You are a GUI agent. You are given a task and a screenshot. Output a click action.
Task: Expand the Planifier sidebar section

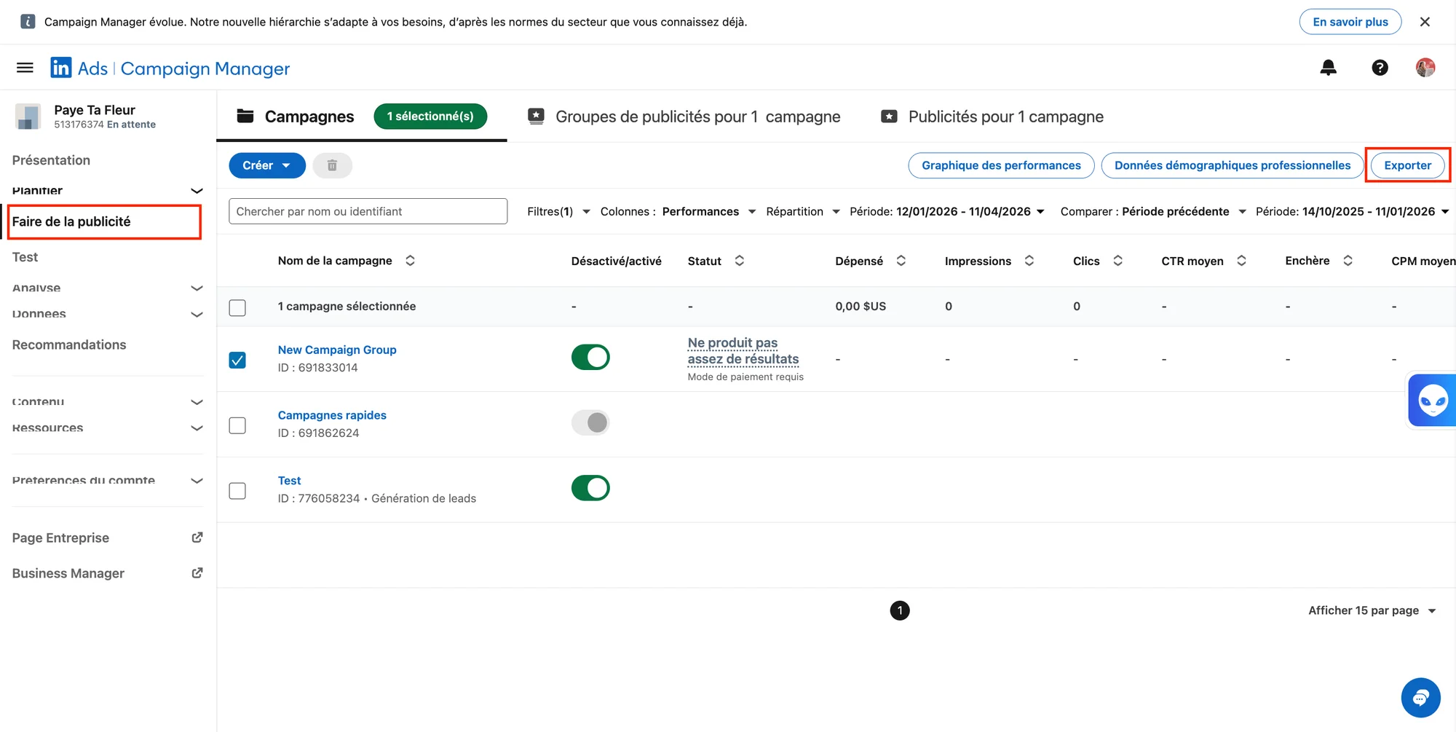(x=107, y=190)
